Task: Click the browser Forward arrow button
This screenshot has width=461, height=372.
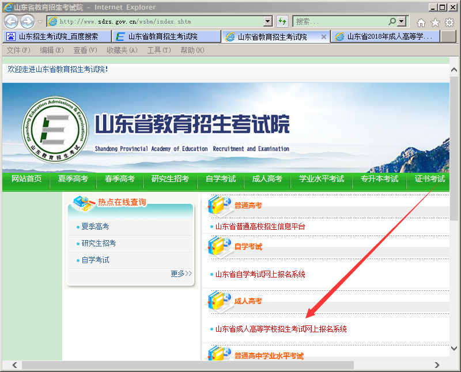Action: [27, 21]
